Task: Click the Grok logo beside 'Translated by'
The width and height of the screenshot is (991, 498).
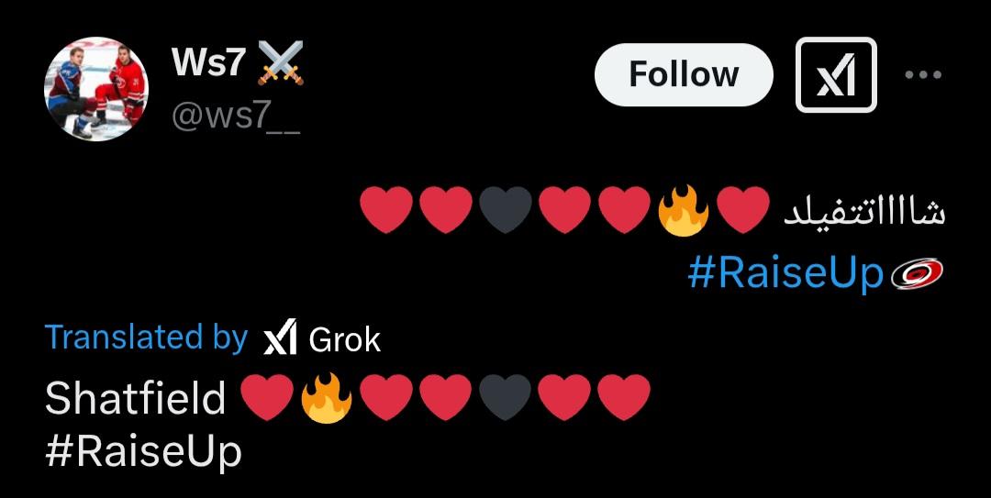Action: 280,338
